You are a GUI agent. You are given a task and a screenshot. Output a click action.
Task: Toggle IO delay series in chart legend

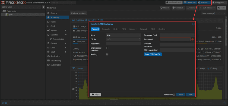point(213,68)
